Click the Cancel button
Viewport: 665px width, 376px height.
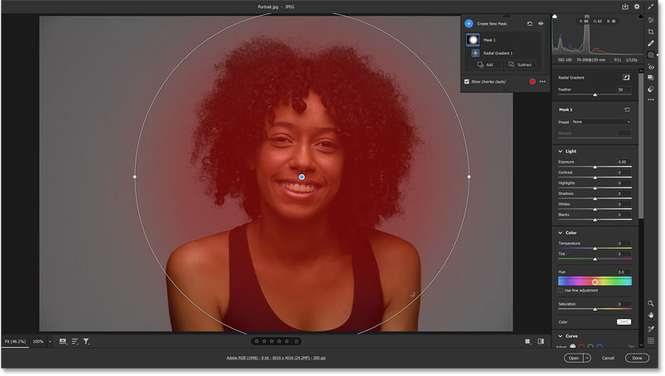[x=608, y=358]
